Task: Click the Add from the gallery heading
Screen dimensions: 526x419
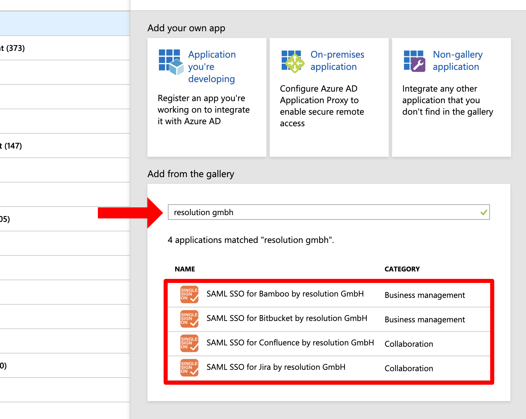Action: click(191, 174)
